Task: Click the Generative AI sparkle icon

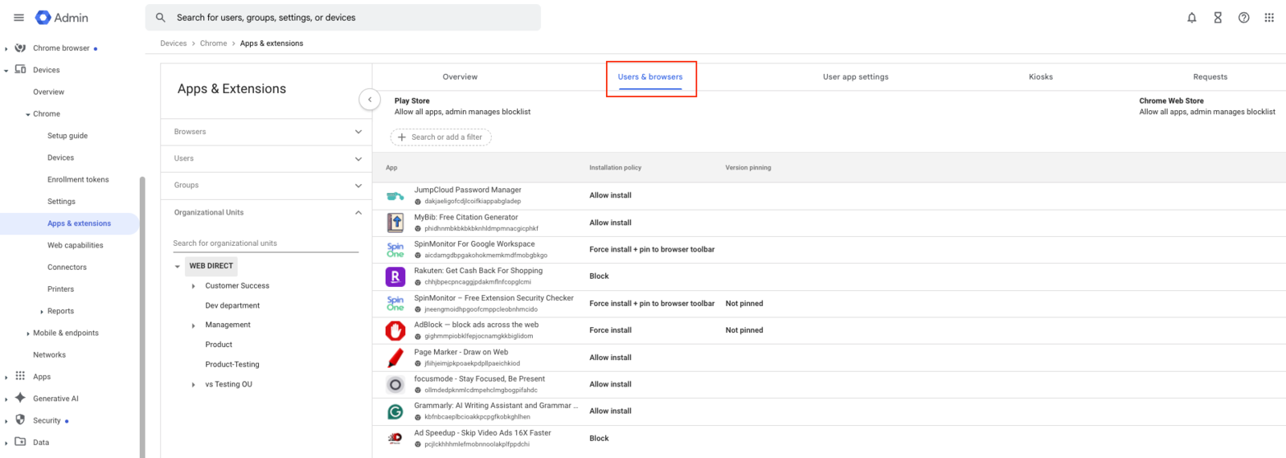Action: (20, 398)
